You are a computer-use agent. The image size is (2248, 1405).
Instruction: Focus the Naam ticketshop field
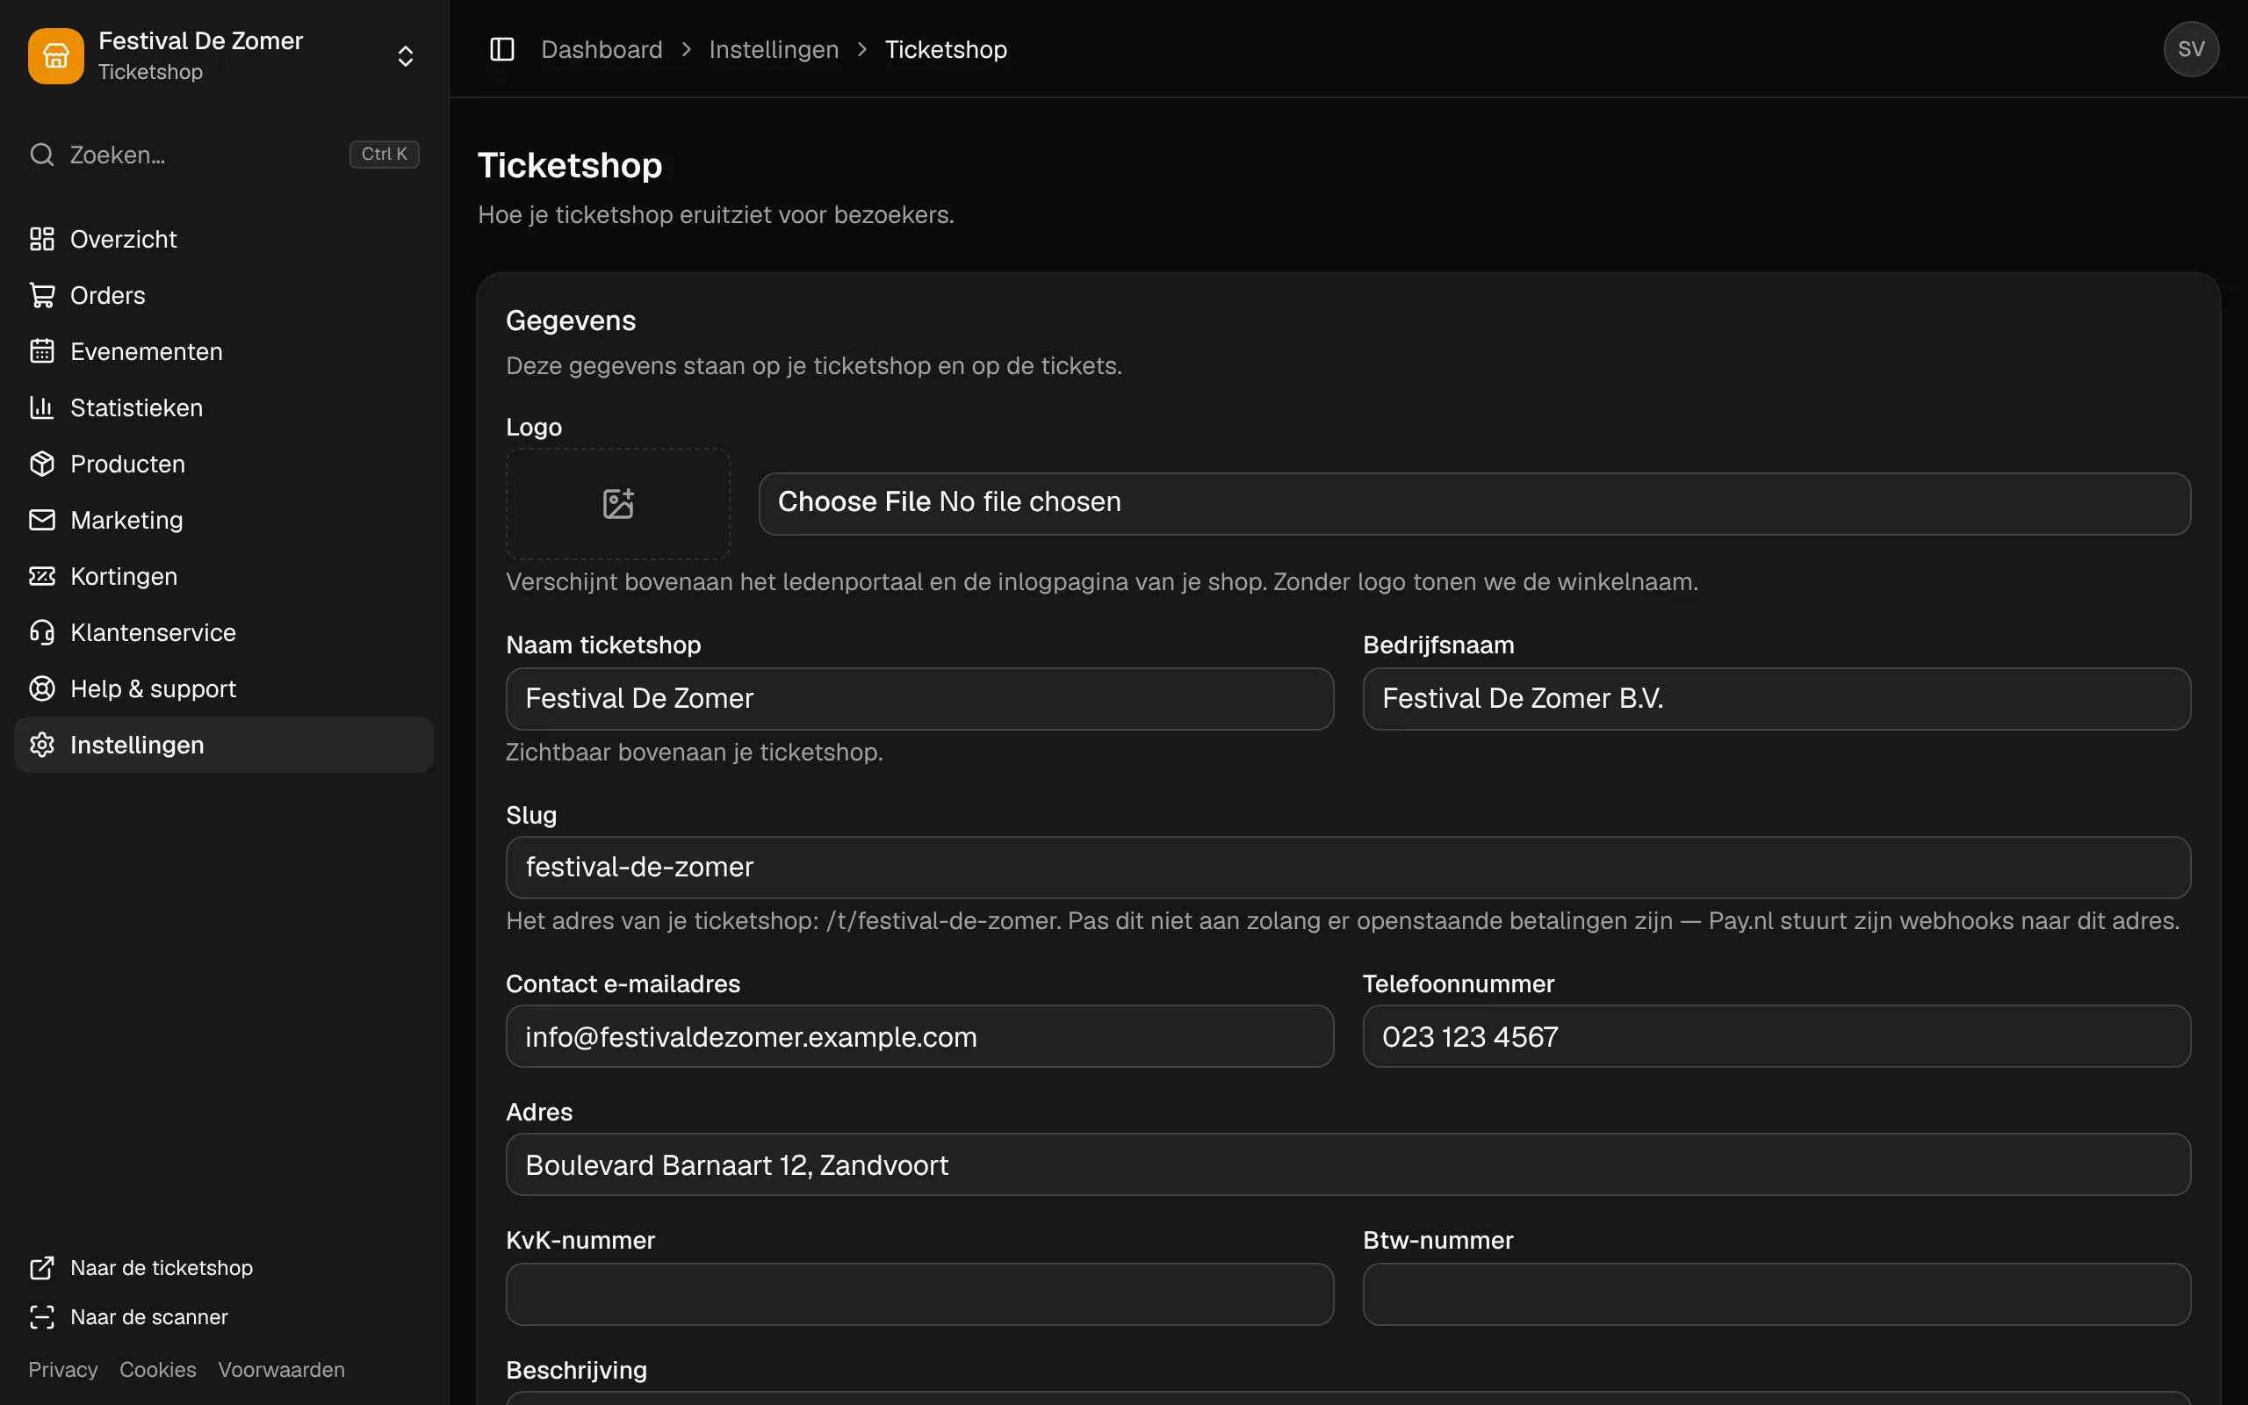click(x=919, y=699)
